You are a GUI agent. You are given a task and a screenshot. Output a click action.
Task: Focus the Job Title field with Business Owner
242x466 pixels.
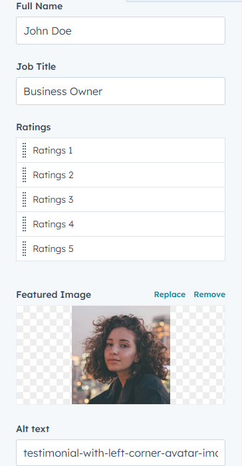121,91
